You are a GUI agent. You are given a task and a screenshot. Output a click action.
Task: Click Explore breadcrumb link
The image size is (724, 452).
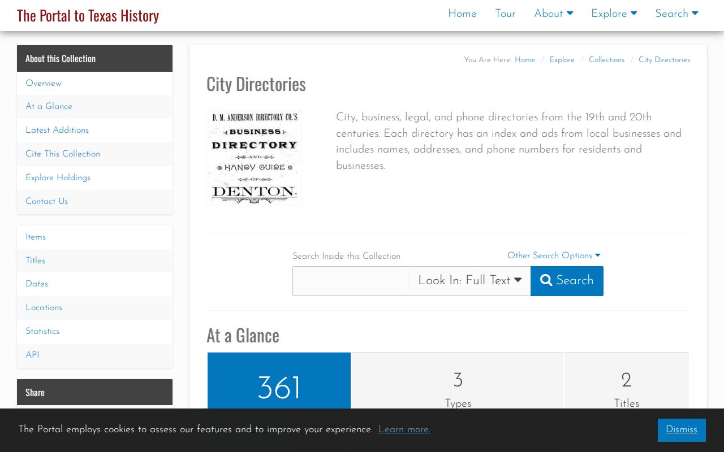pos(562,60)
